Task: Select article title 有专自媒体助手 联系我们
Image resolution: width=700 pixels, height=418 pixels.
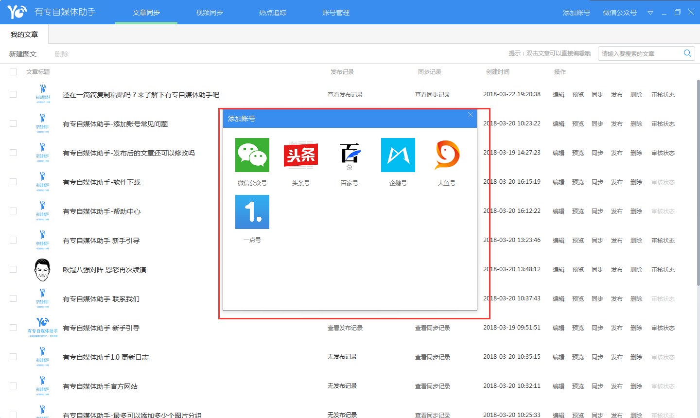Action: coord(101,299)
